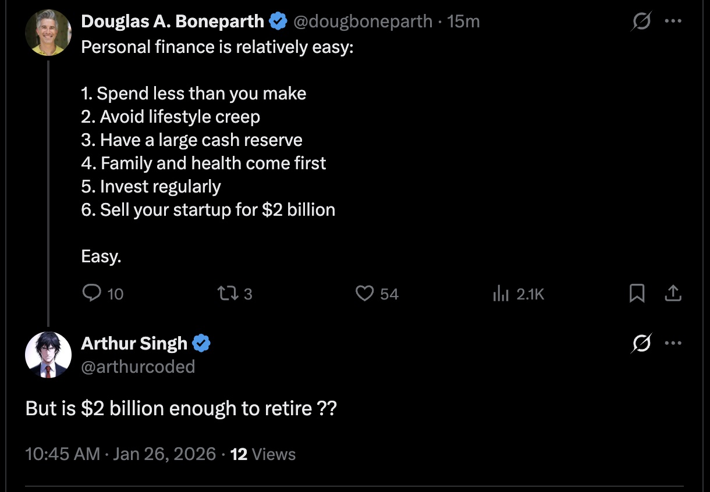This screenshot has width=710, height=492.
Task: Open Arthur Singh's profile picture
Action: click(x=48, y=355)
